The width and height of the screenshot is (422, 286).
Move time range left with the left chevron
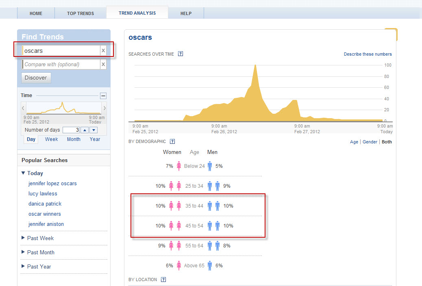coord(23,108)
